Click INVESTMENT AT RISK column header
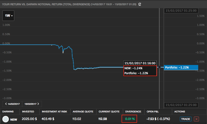 point(54,112)
